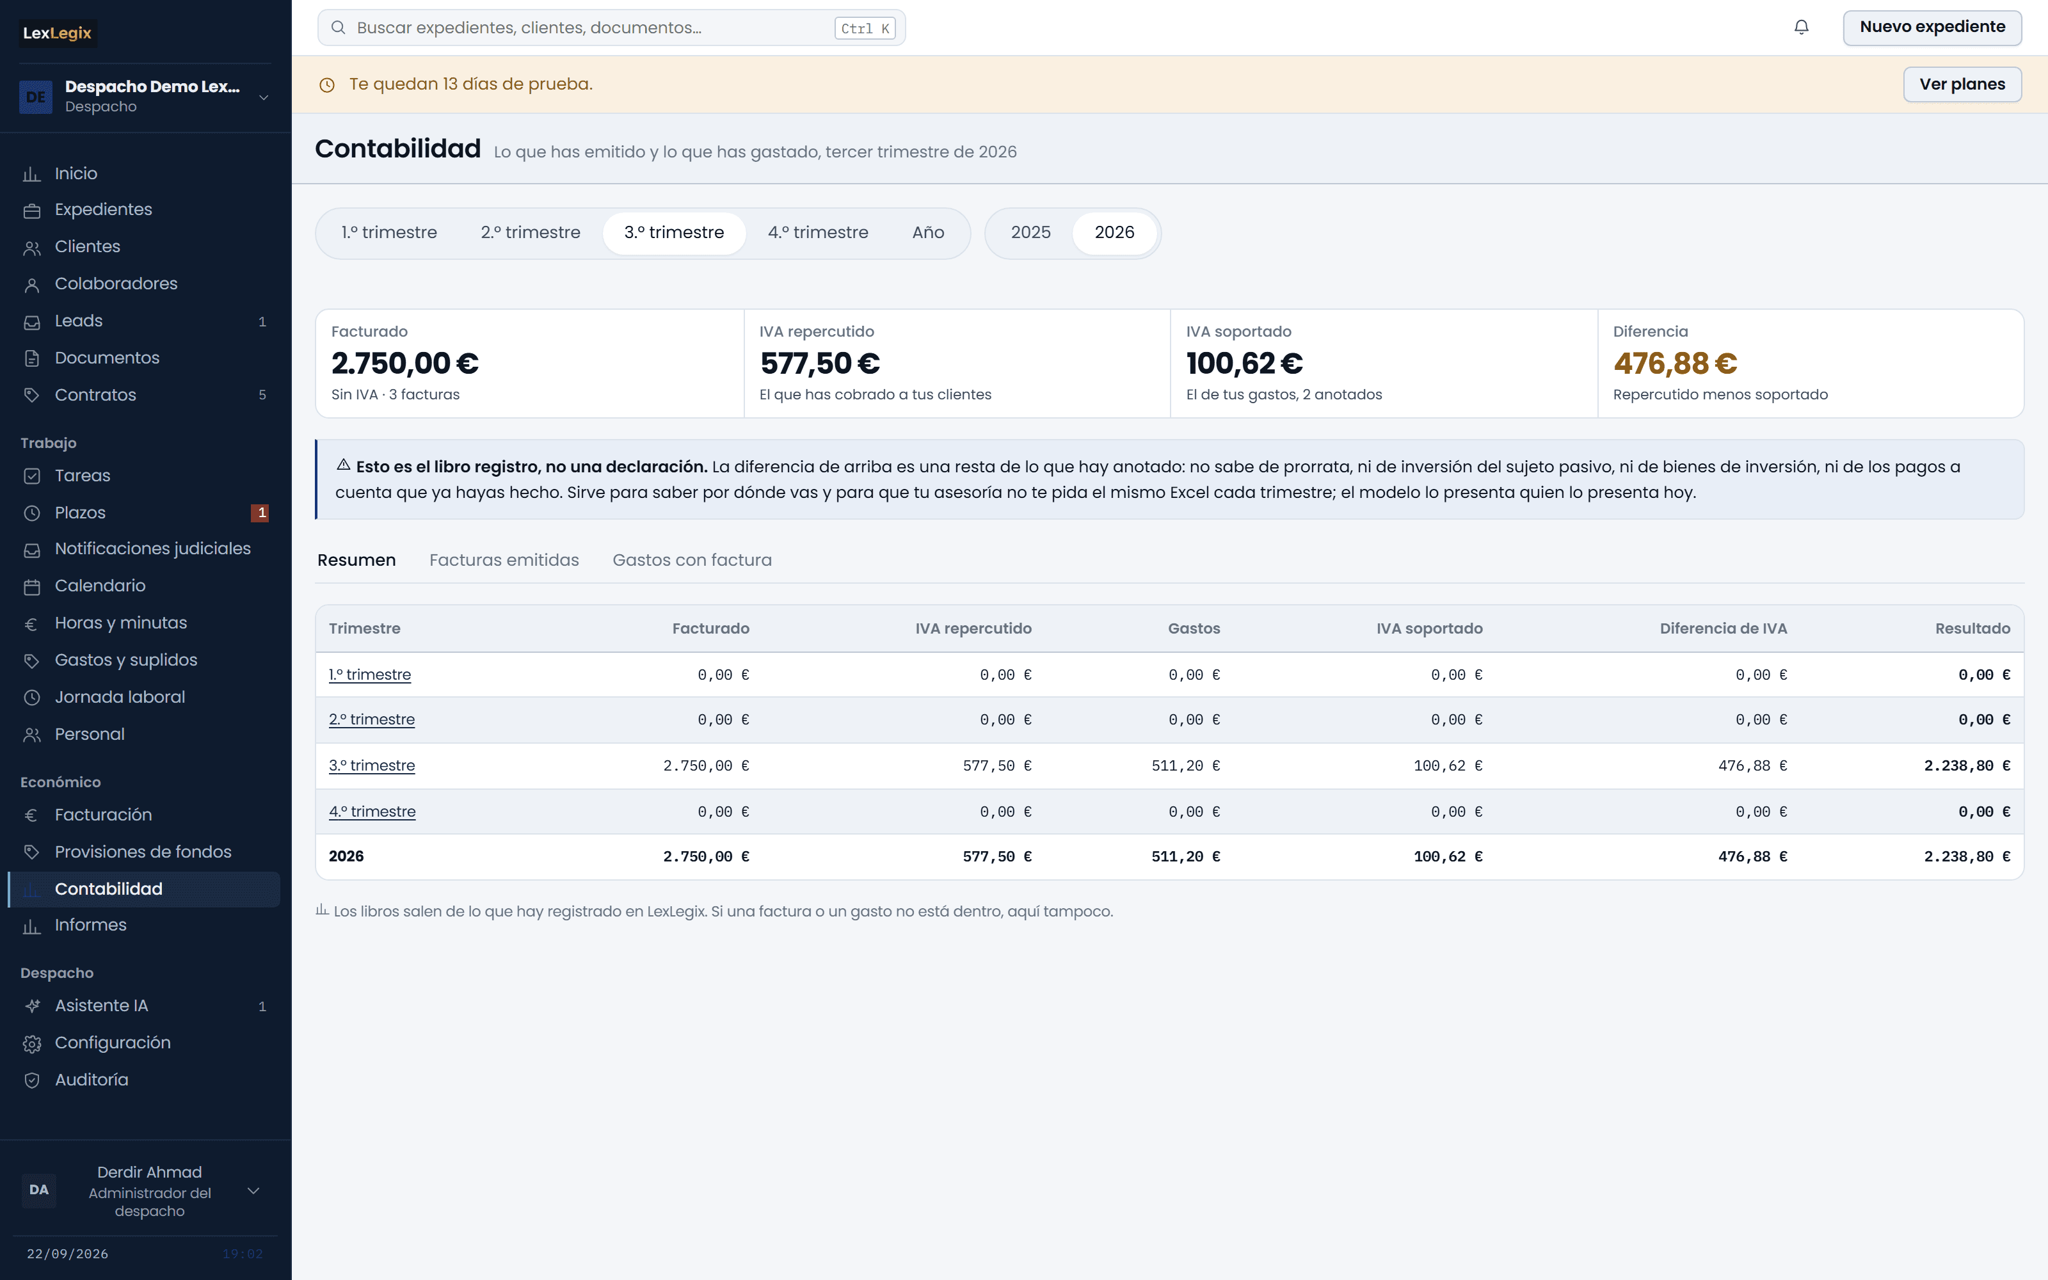The height and width of the screenshot is (1280, 2048).
Task: Click the Nuevo expediente button
Action: (x=1932, y=27)
